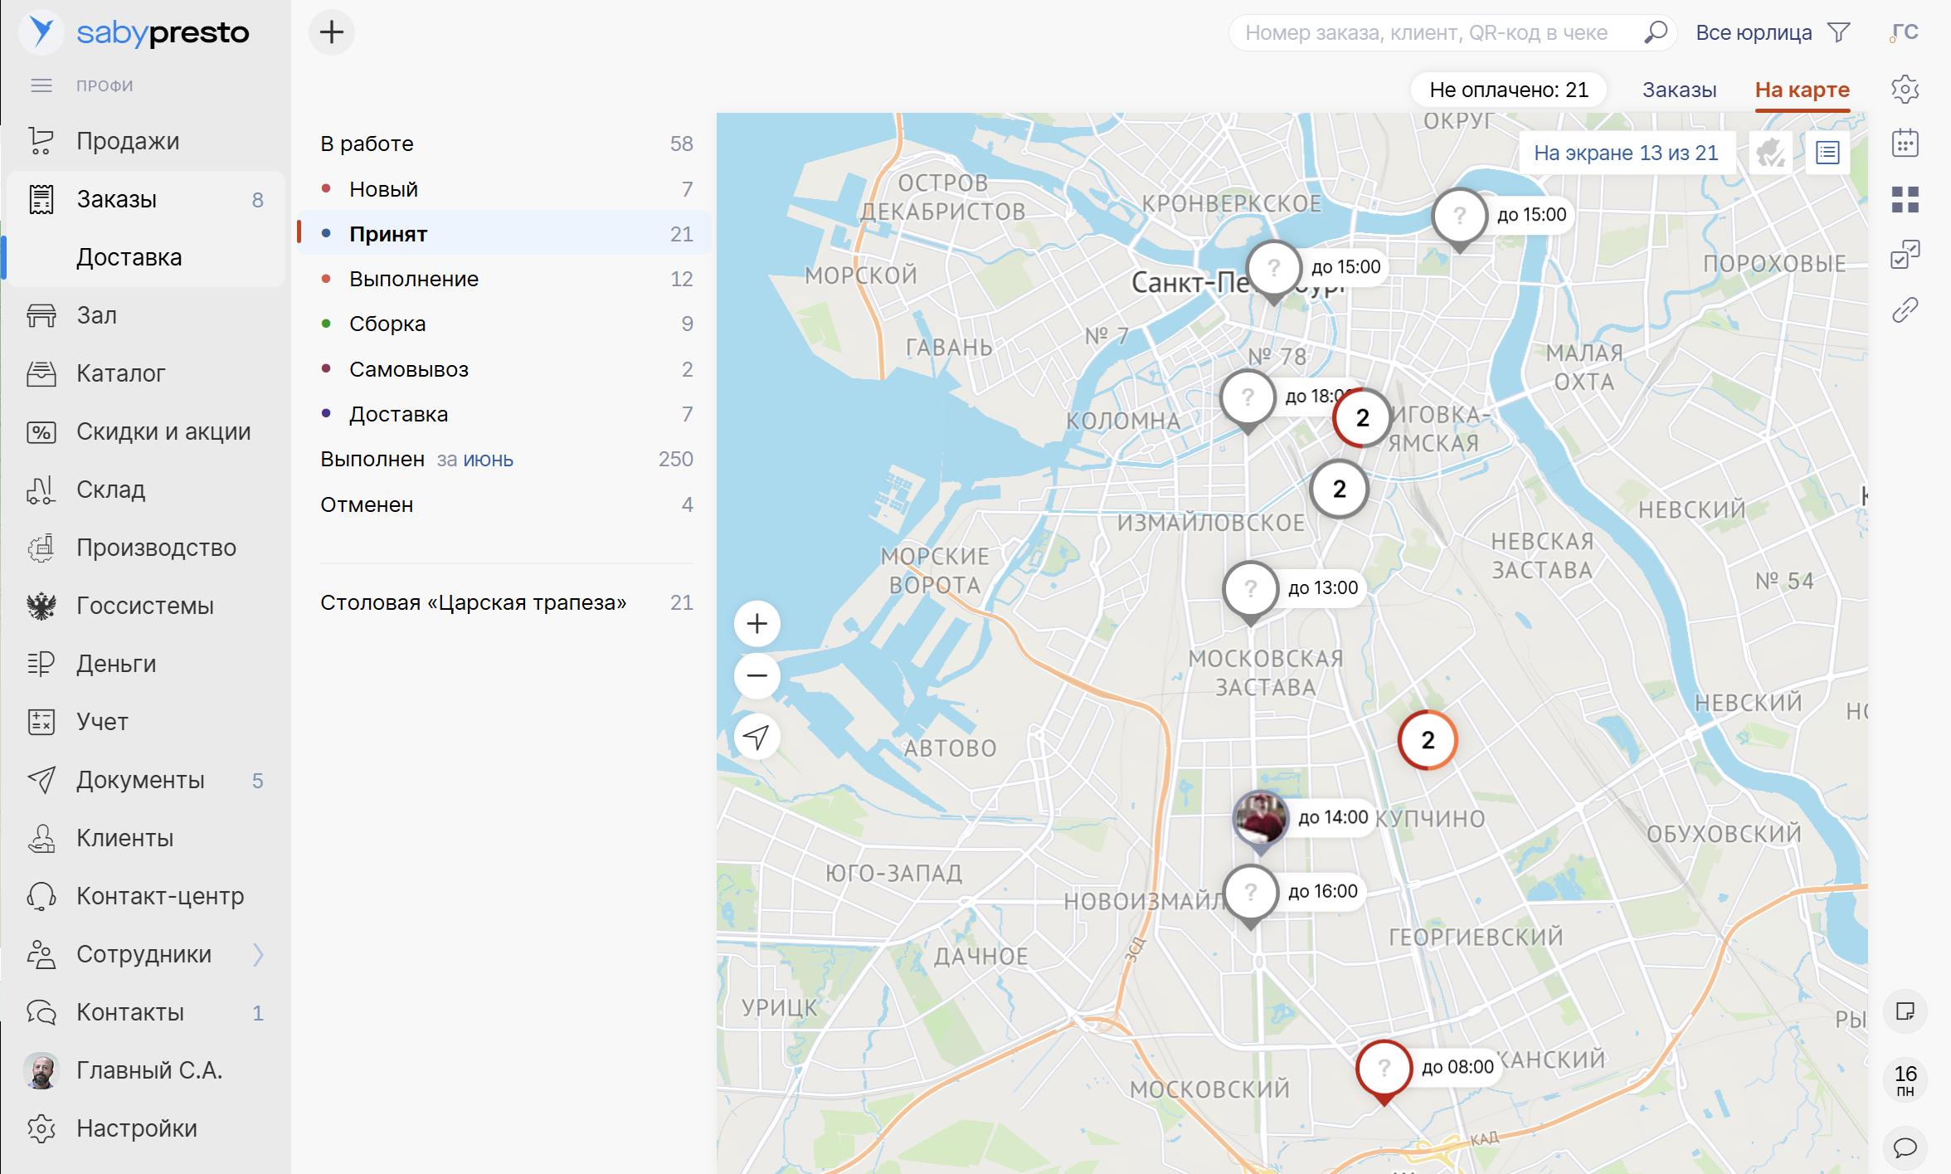
Task: Toggle the map layer button near list icon
Action: (x=1770, y=153)
